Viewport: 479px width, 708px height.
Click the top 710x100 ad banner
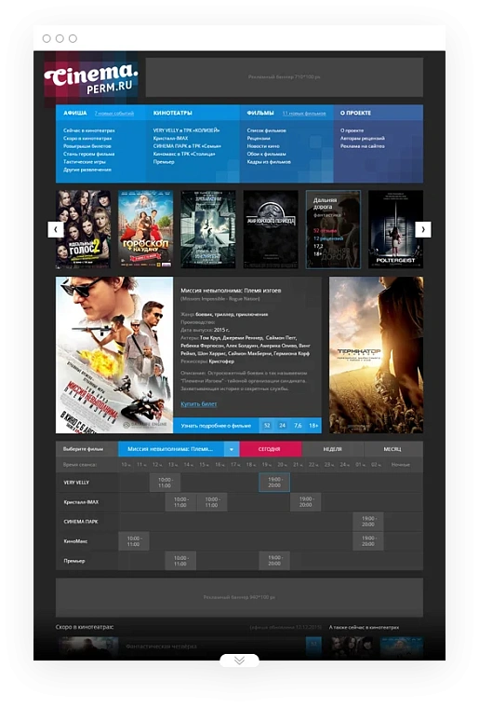pos(285,76)
